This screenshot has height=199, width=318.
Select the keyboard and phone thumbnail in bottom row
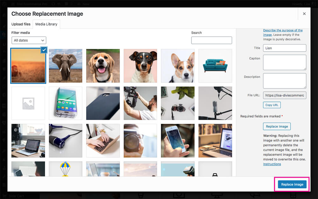(28, 169)
